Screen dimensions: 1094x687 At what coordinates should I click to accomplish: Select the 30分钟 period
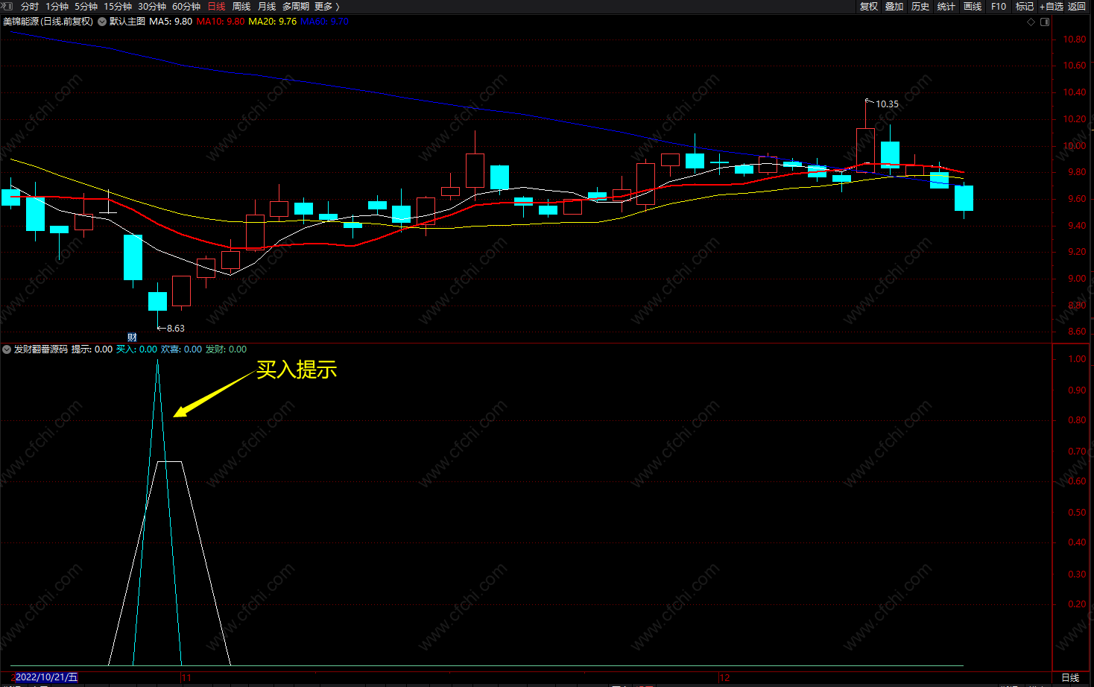pyautogui.click(x=152, y=6)
